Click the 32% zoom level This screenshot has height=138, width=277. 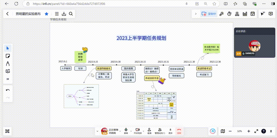(x=239, y=131)
